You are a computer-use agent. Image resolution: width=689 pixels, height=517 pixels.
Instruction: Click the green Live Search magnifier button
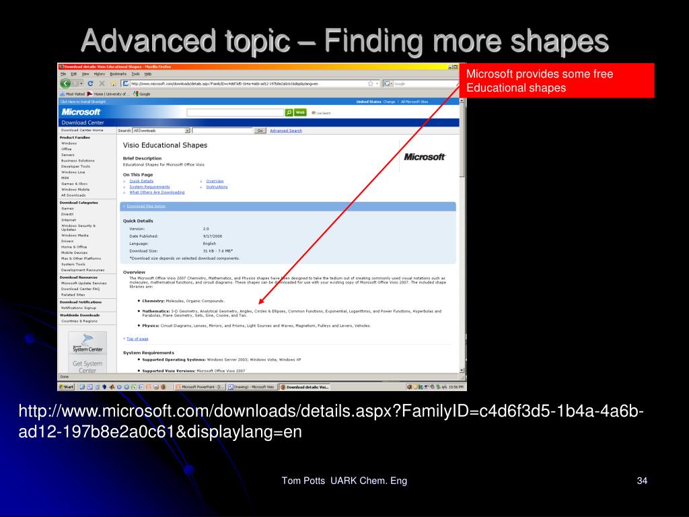point(289,112)
